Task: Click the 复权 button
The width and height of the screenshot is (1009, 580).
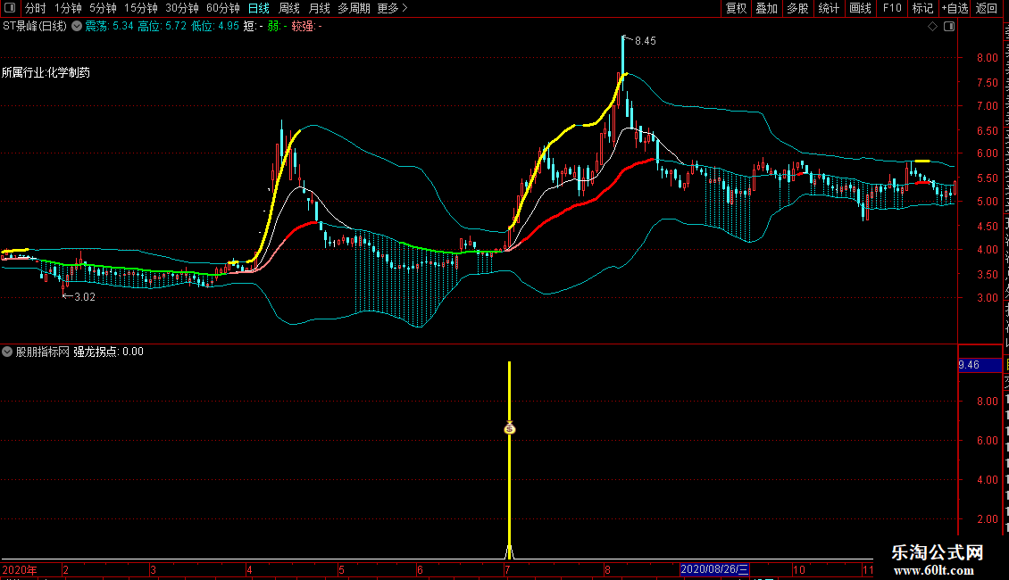Action: tap(736, 8)
